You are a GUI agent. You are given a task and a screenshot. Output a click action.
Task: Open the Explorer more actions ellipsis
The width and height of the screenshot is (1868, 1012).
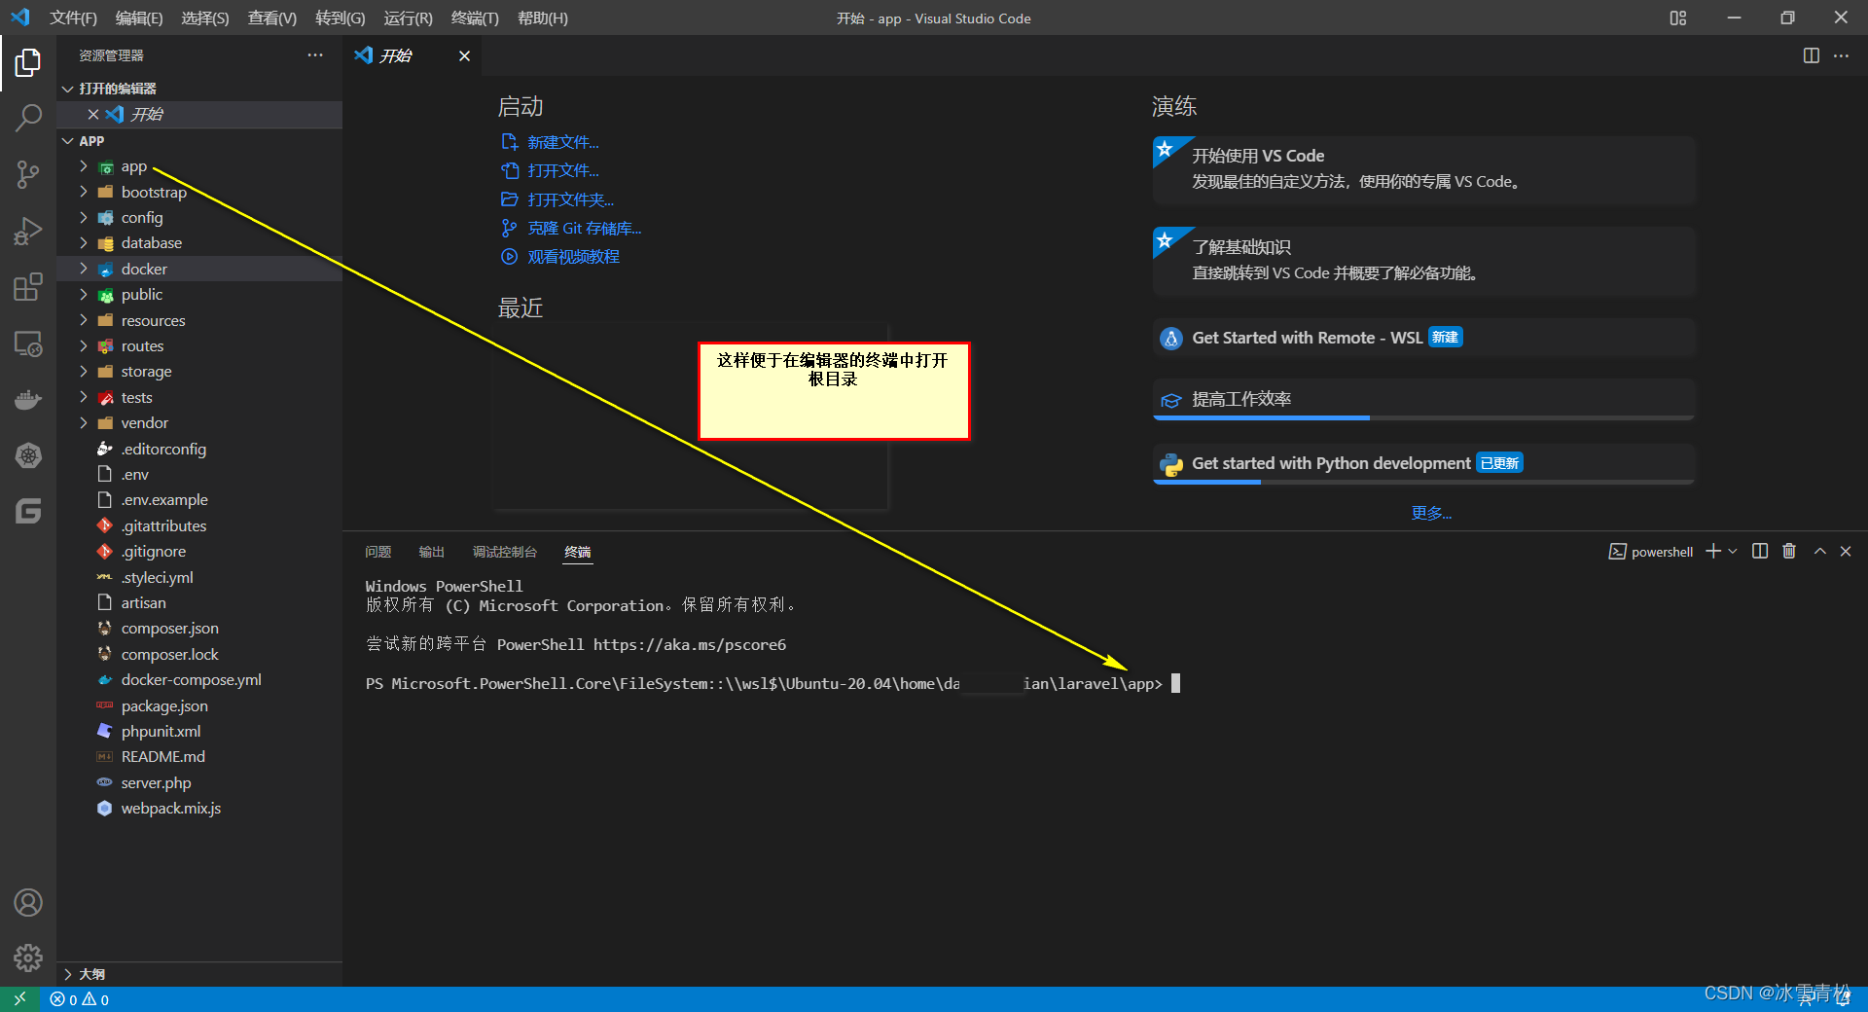click(x=314, y=55)
